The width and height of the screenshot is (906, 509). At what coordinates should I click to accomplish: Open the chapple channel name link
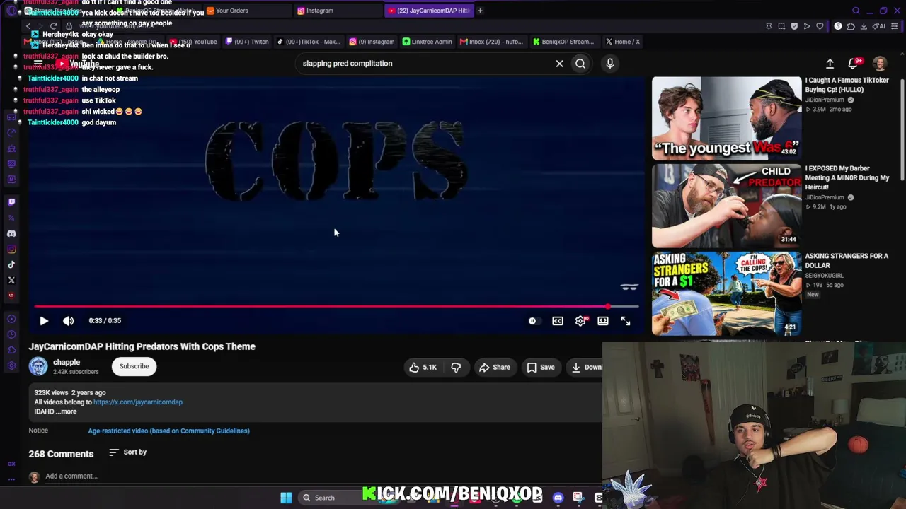(x=67, y=362)
